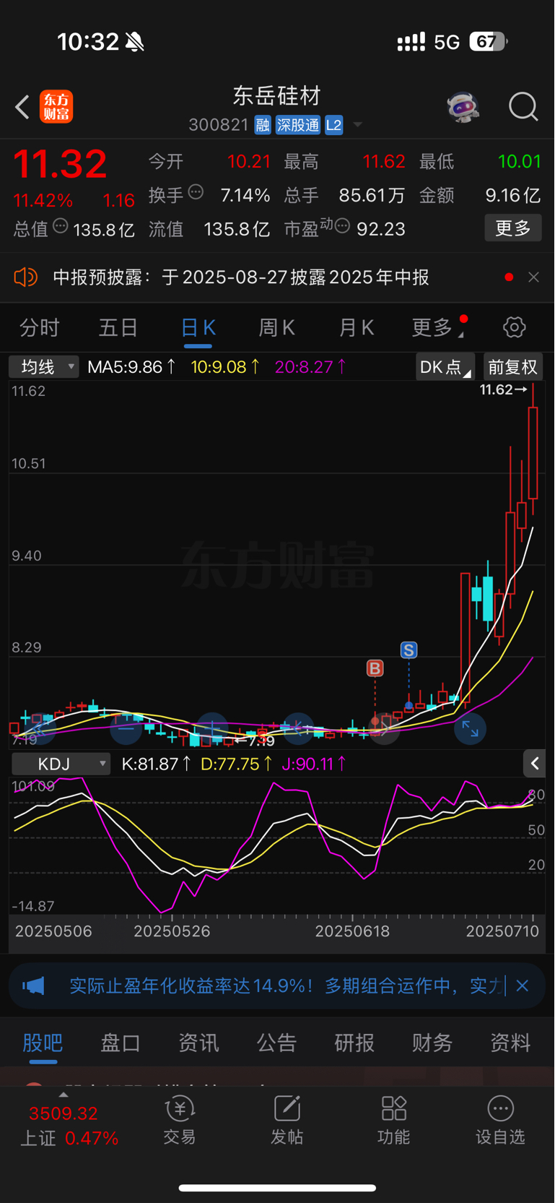Tap the fullscreen expand chart icon
The height and width of the screenshot is (1203, 555).
pyautogui.click(x=470, y=728)
